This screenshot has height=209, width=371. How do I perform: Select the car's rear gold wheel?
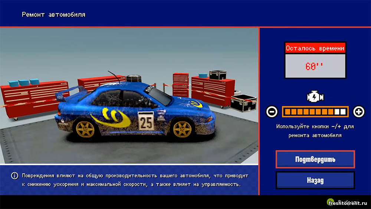(x=85, y=129)
